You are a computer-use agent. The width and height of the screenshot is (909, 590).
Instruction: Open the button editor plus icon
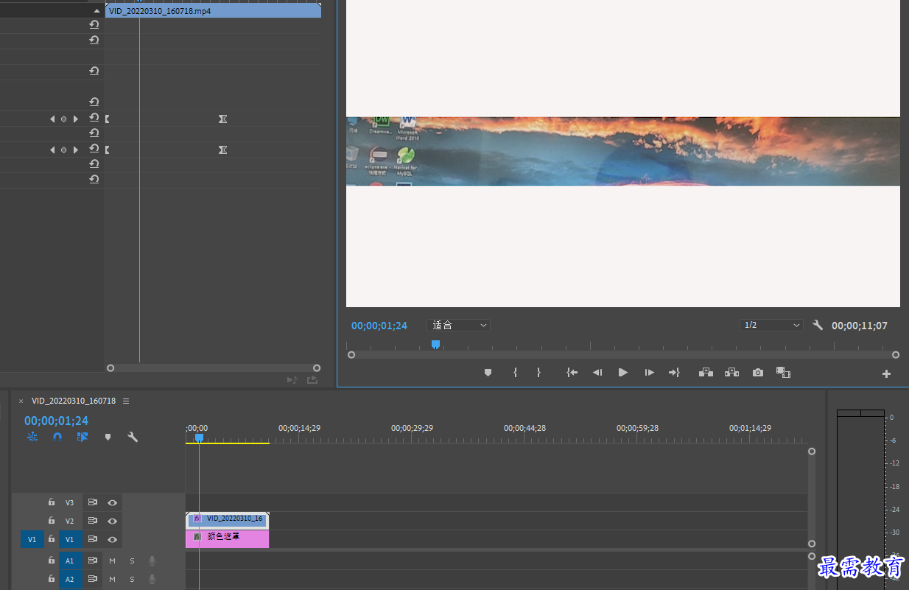click(x=886, y=373)
